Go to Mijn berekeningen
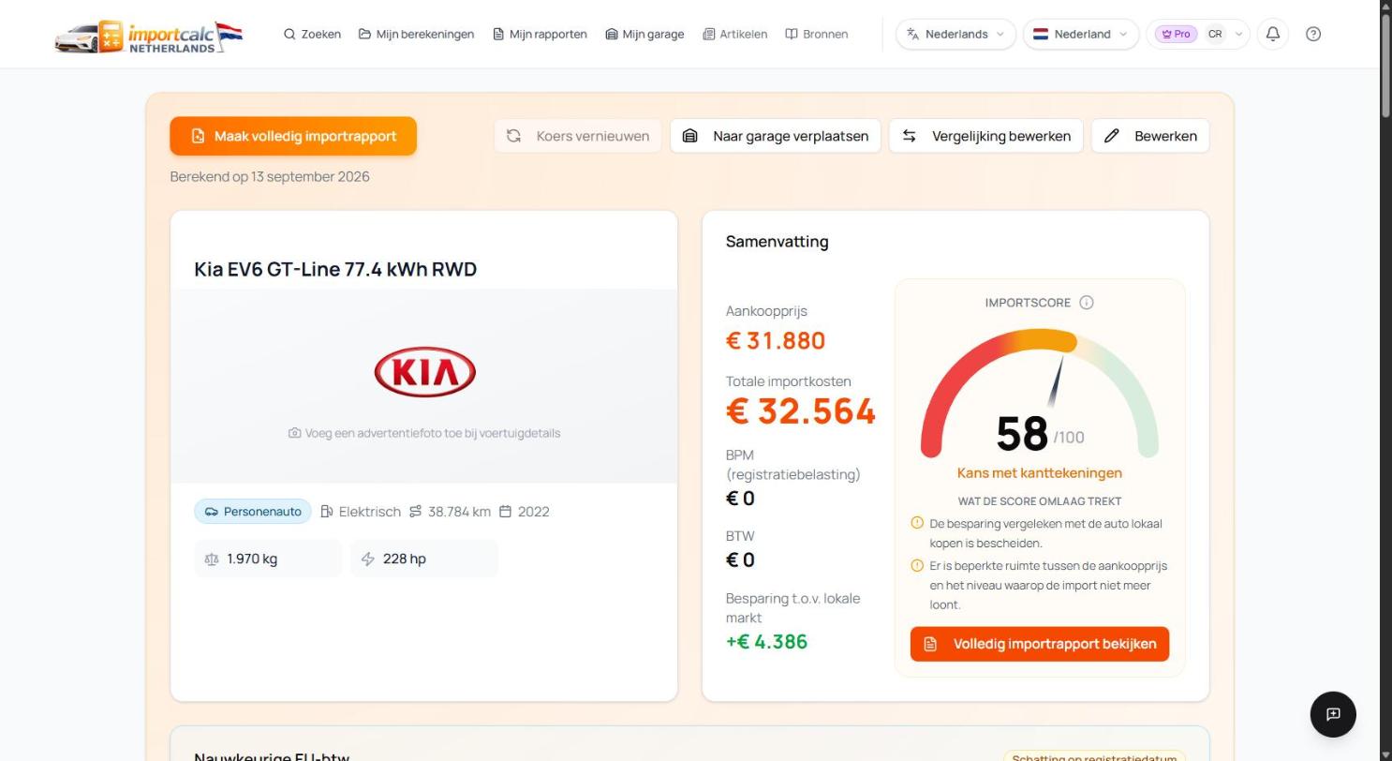Image resolution: width=1392 pixels, height=761 pixels. pyautogui.click(x=417, y=34)
